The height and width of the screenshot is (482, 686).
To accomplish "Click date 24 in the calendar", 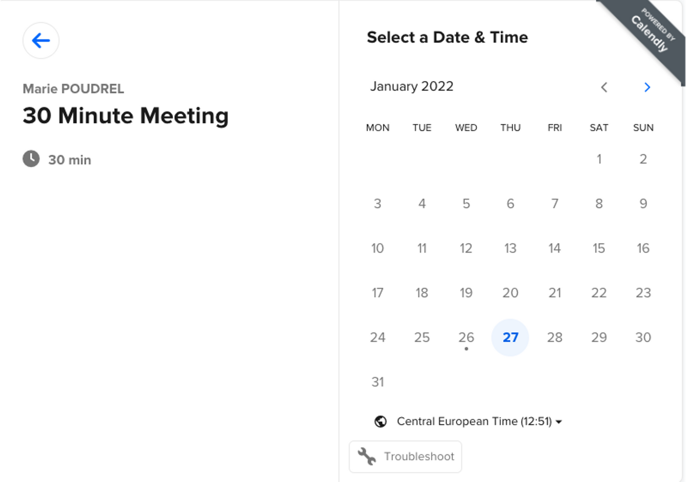I will pyautogui.click(x=378, y=338).
